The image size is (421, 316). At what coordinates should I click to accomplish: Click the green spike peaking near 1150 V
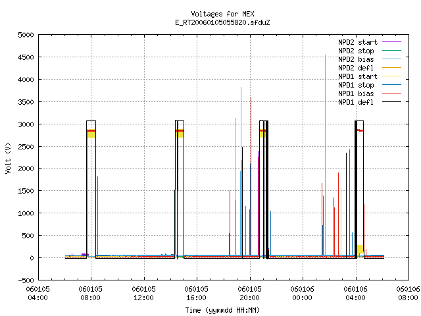[245, 230]
